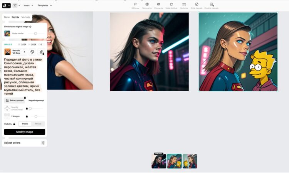
Task: Click the Creative Upscale tool
Action: tap(212, 6)
